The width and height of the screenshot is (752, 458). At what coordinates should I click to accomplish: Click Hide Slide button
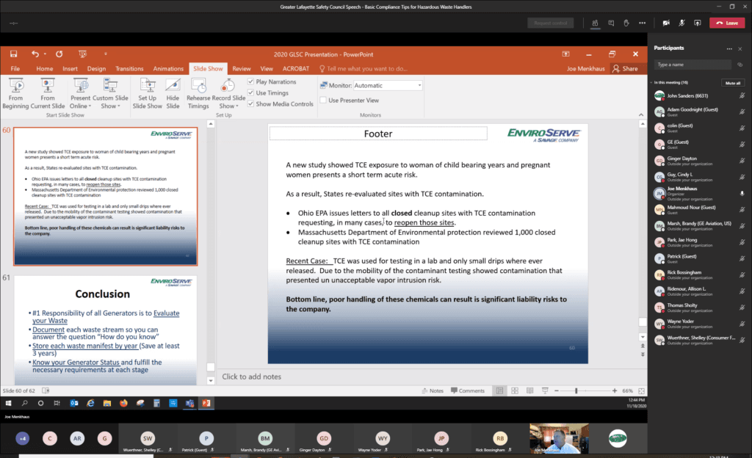pos(173,94)
